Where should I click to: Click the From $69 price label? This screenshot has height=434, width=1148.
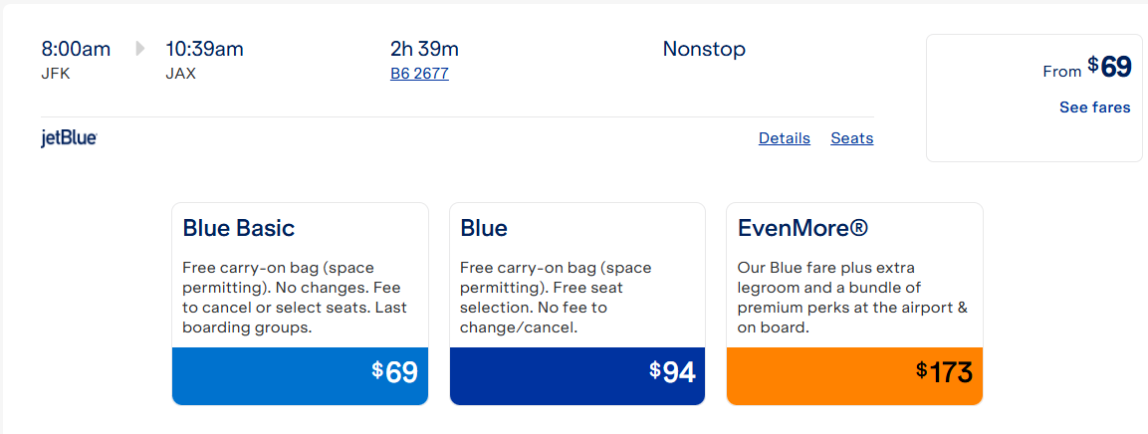point(1087,68)
